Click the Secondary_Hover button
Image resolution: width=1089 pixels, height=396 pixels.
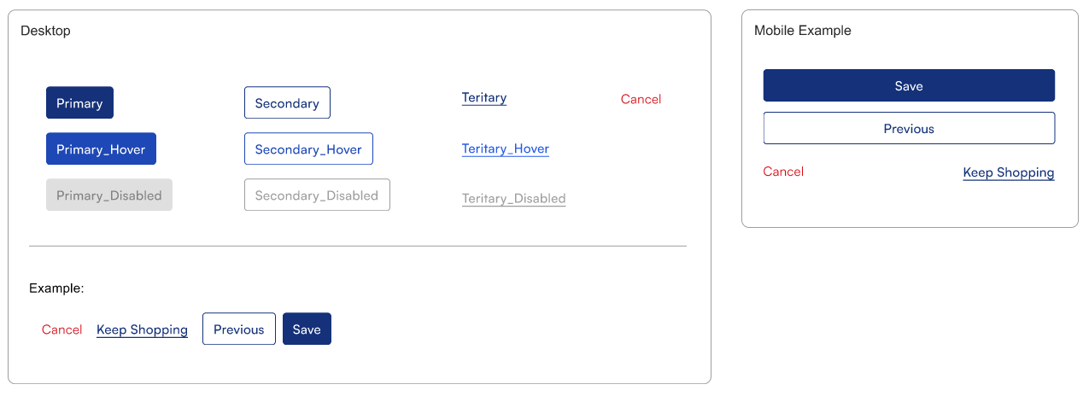[x=308, y=148]
